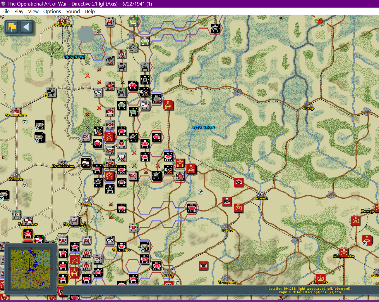Select the air unit near Radziechow
Image resolution: width=379 pixels, height=302 pixels.
click(x=145, y=247)
